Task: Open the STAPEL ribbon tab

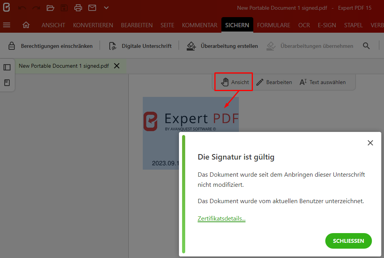Action: [x=353, y=25]
